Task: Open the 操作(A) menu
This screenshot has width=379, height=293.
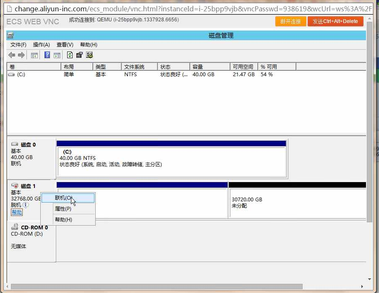Action: pyautogui.click(x=42, y=45)
